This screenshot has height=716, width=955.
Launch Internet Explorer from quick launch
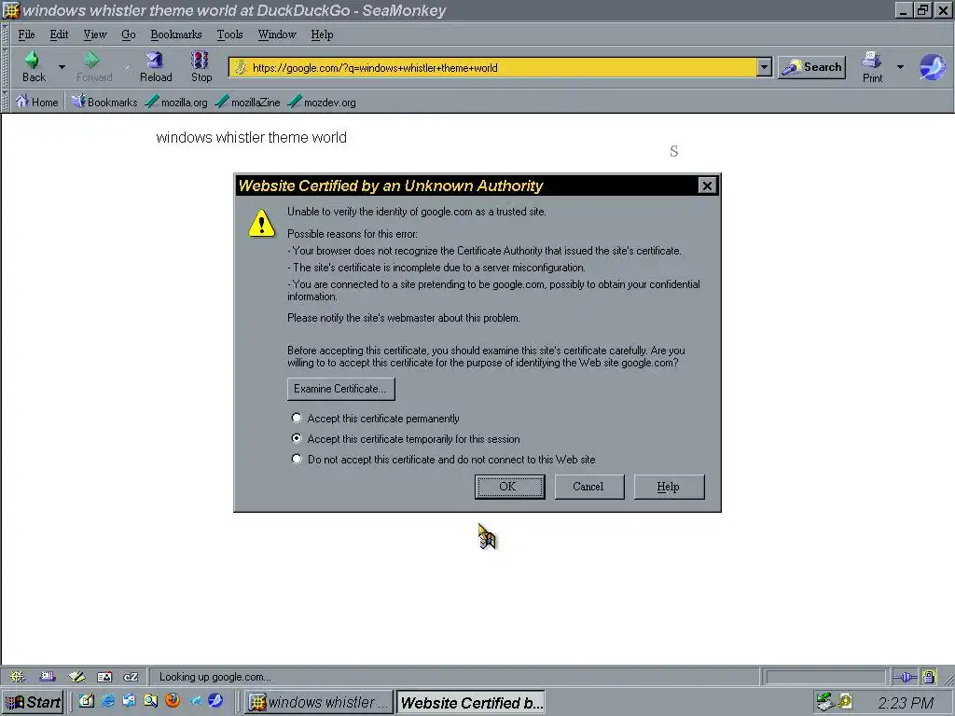pos(108,701)
